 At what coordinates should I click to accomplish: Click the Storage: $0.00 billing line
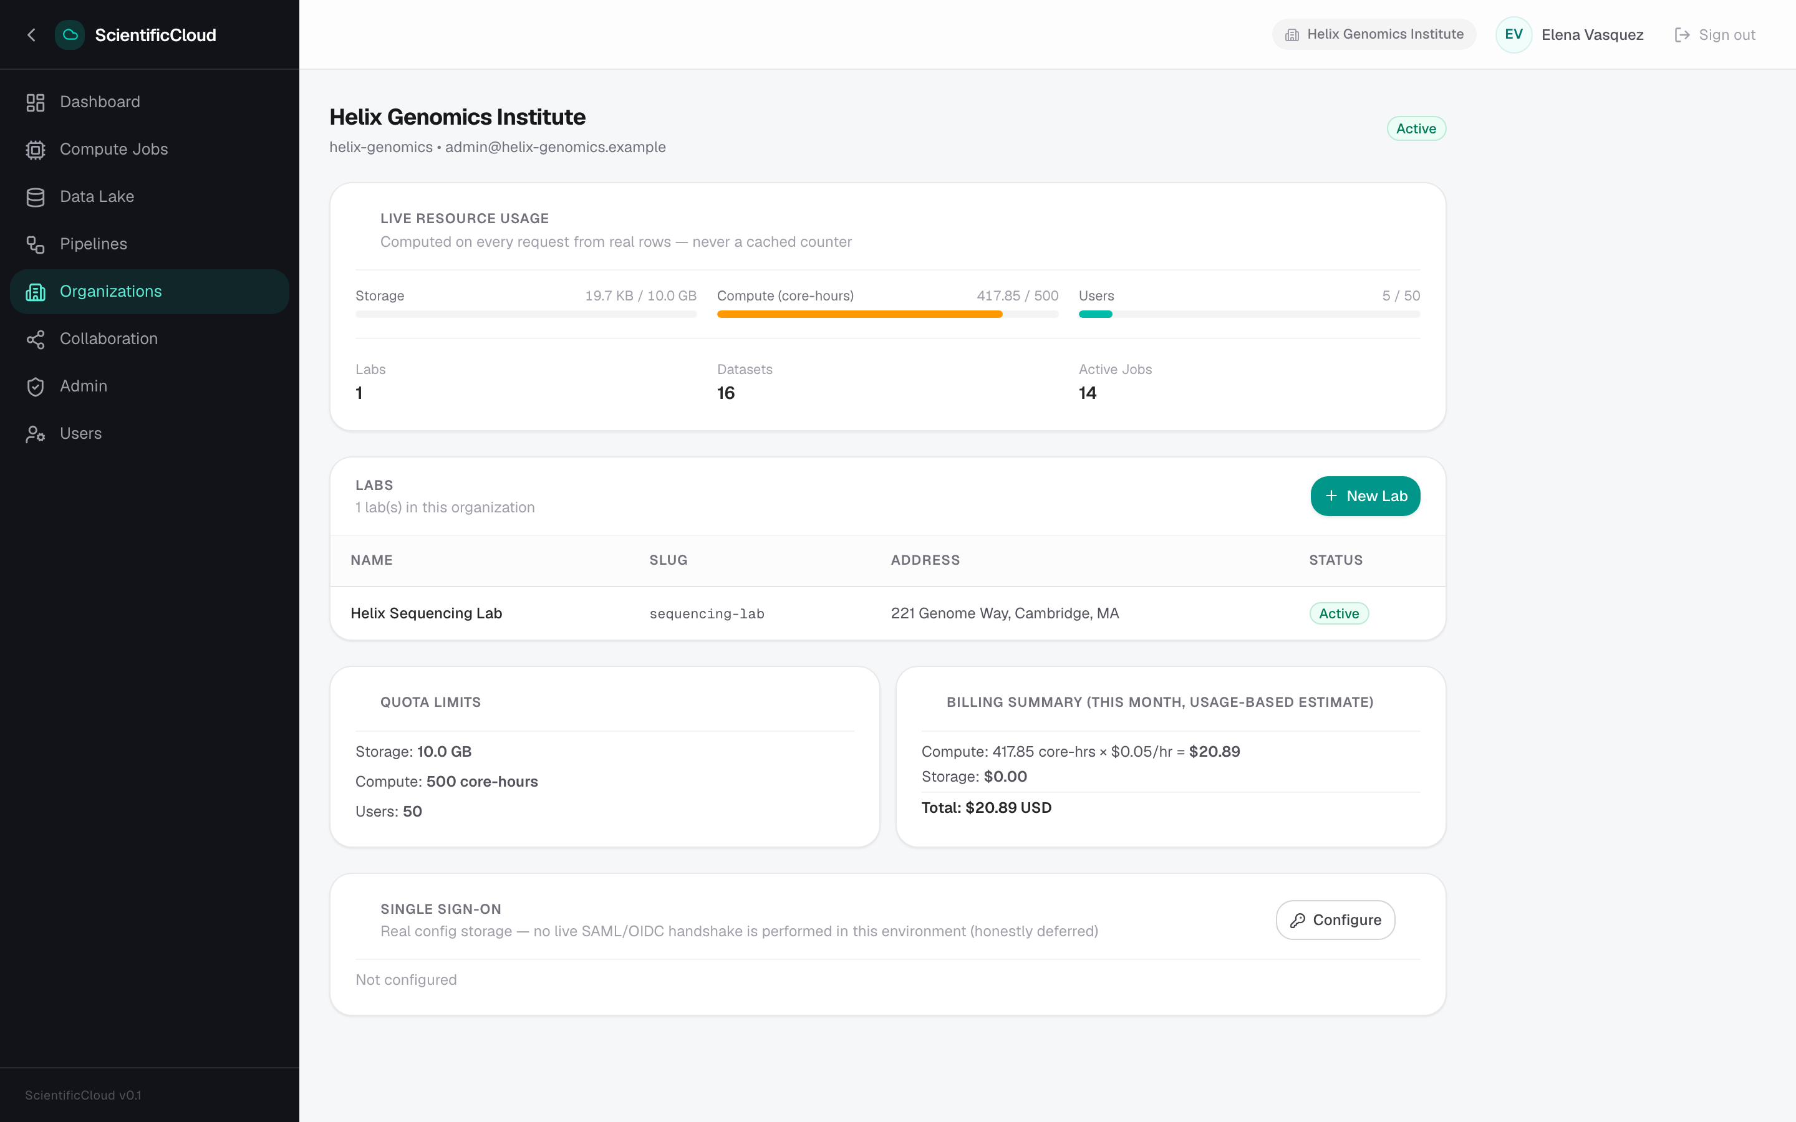tap(975, 777)
